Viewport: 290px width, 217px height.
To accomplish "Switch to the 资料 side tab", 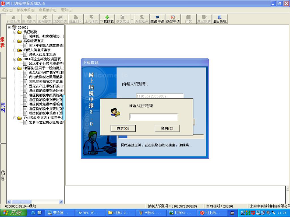I will click(3, 108).
